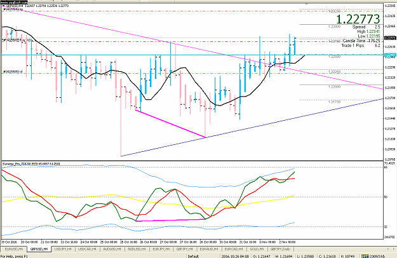Click the For Help, press F1 text
This screenshot has height=258, width=397.
point(14,256)
